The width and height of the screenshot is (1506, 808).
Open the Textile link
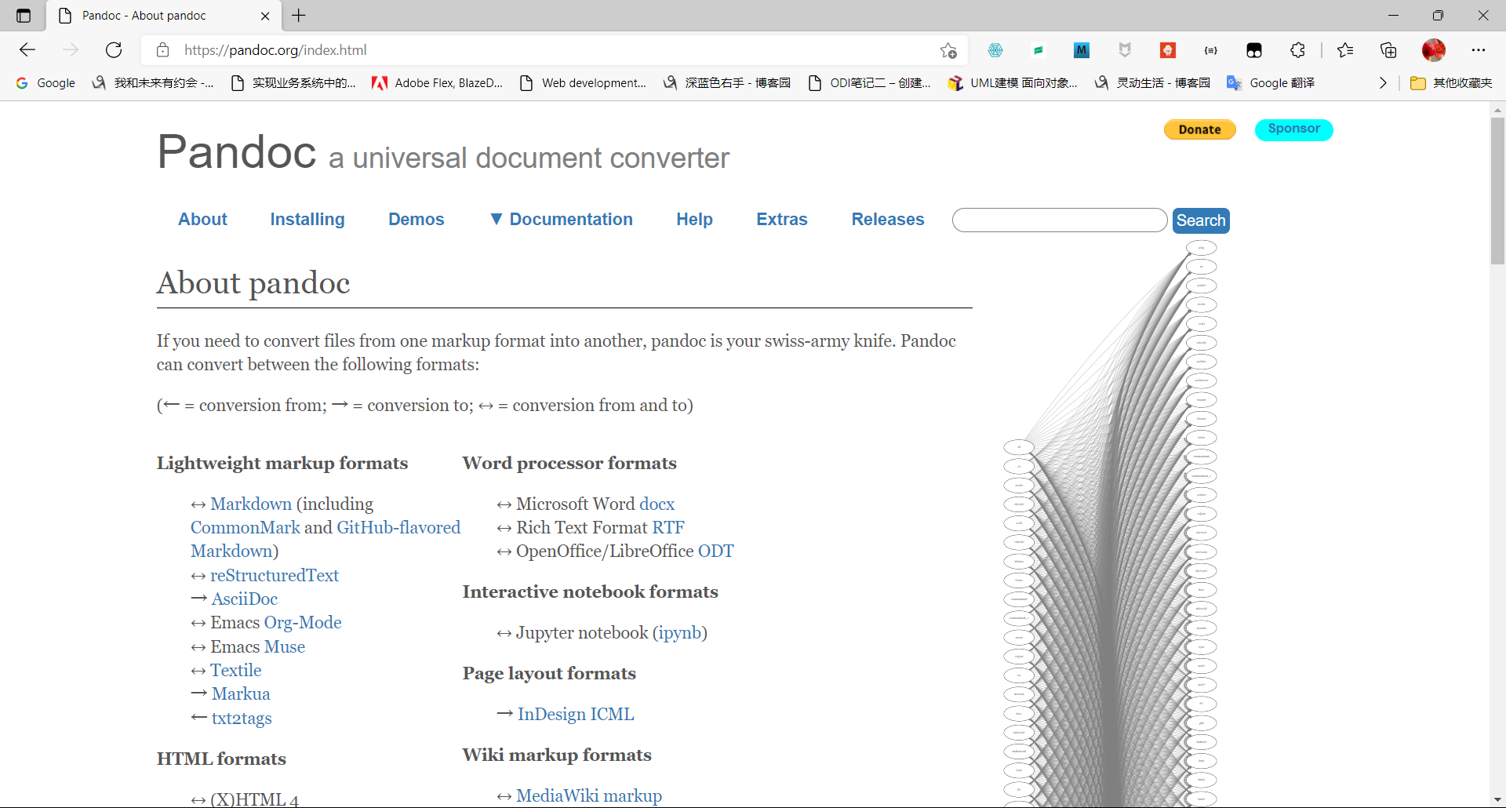(x=236, y=671)
